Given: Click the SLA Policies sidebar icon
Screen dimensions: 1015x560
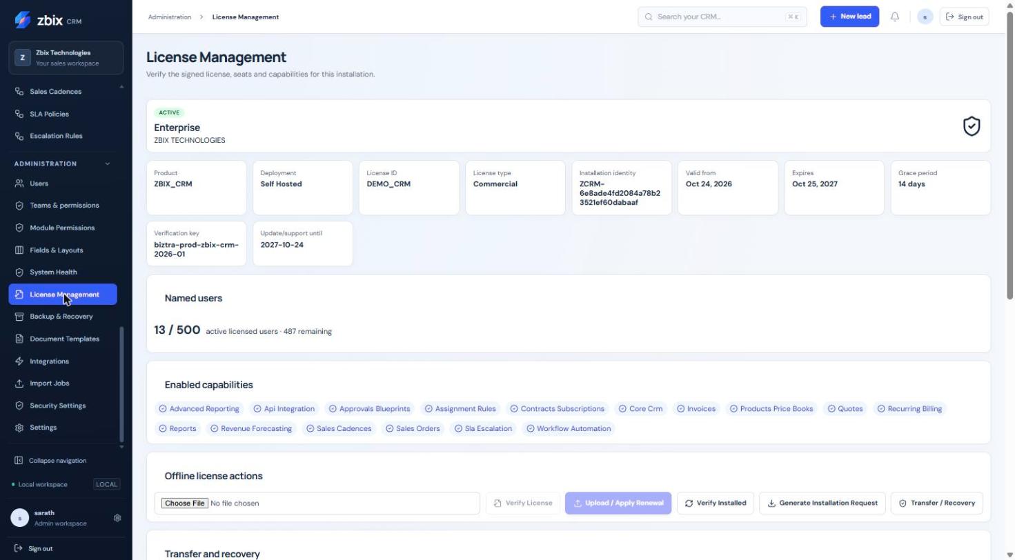Looking at the screenshot, I should (x=19, y=114).
